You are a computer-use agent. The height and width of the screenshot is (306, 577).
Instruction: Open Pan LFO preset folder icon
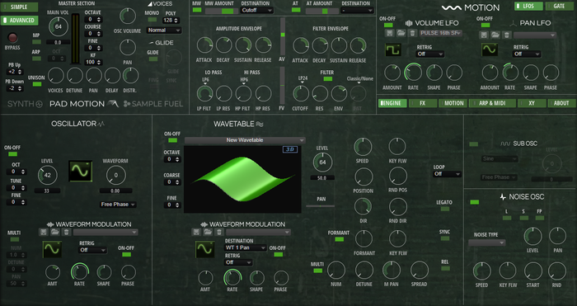point(495,35)
